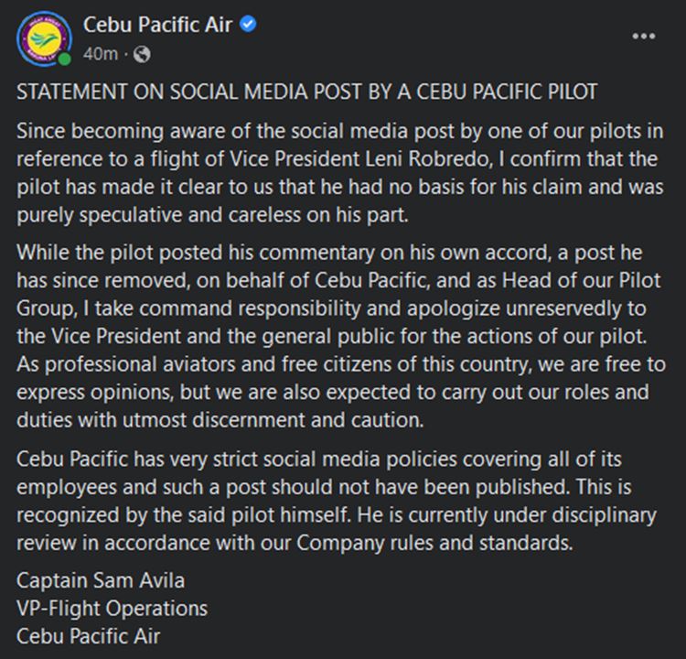Click the 40m post timestamp
686x659 pixels.
[100, 54]
